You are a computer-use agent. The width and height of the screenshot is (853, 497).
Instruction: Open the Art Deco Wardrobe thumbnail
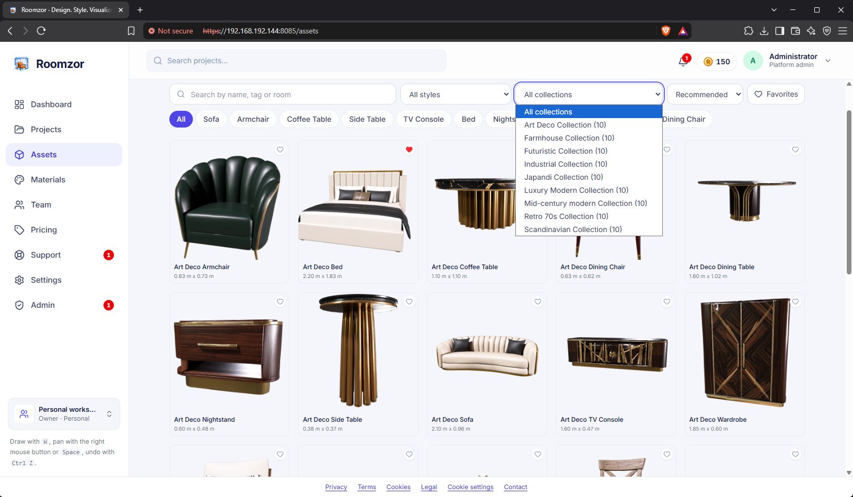pyautogui.click(x=744, y=353)
